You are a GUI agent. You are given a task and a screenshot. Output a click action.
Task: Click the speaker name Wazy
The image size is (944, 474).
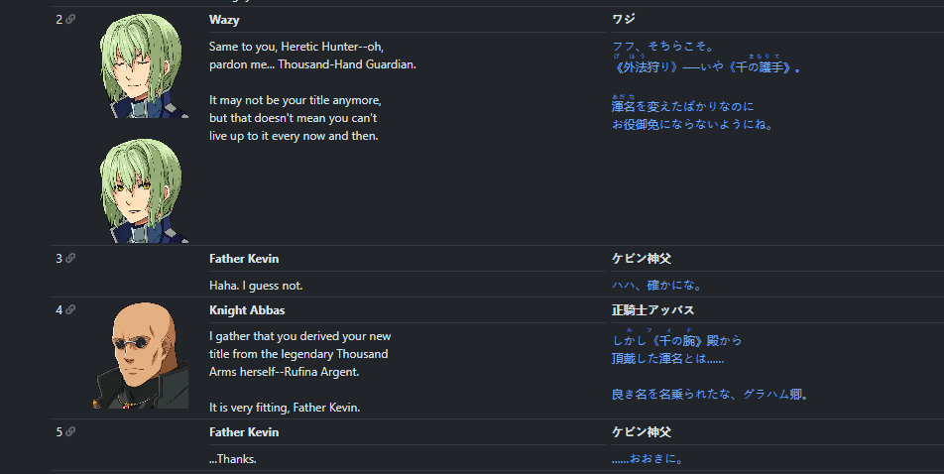[224, 20]
